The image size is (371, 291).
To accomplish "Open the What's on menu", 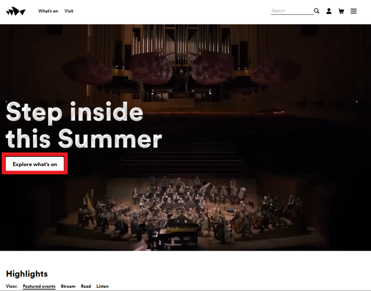I will tap(48, 11).
